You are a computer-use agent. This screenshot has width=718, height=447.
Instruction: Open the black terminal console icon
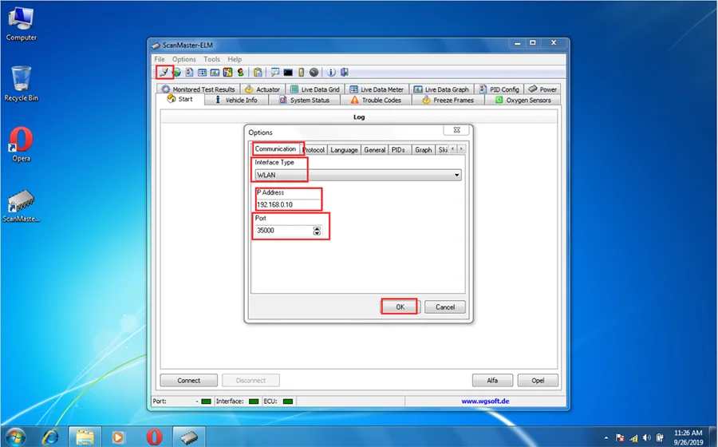point(288,73)
